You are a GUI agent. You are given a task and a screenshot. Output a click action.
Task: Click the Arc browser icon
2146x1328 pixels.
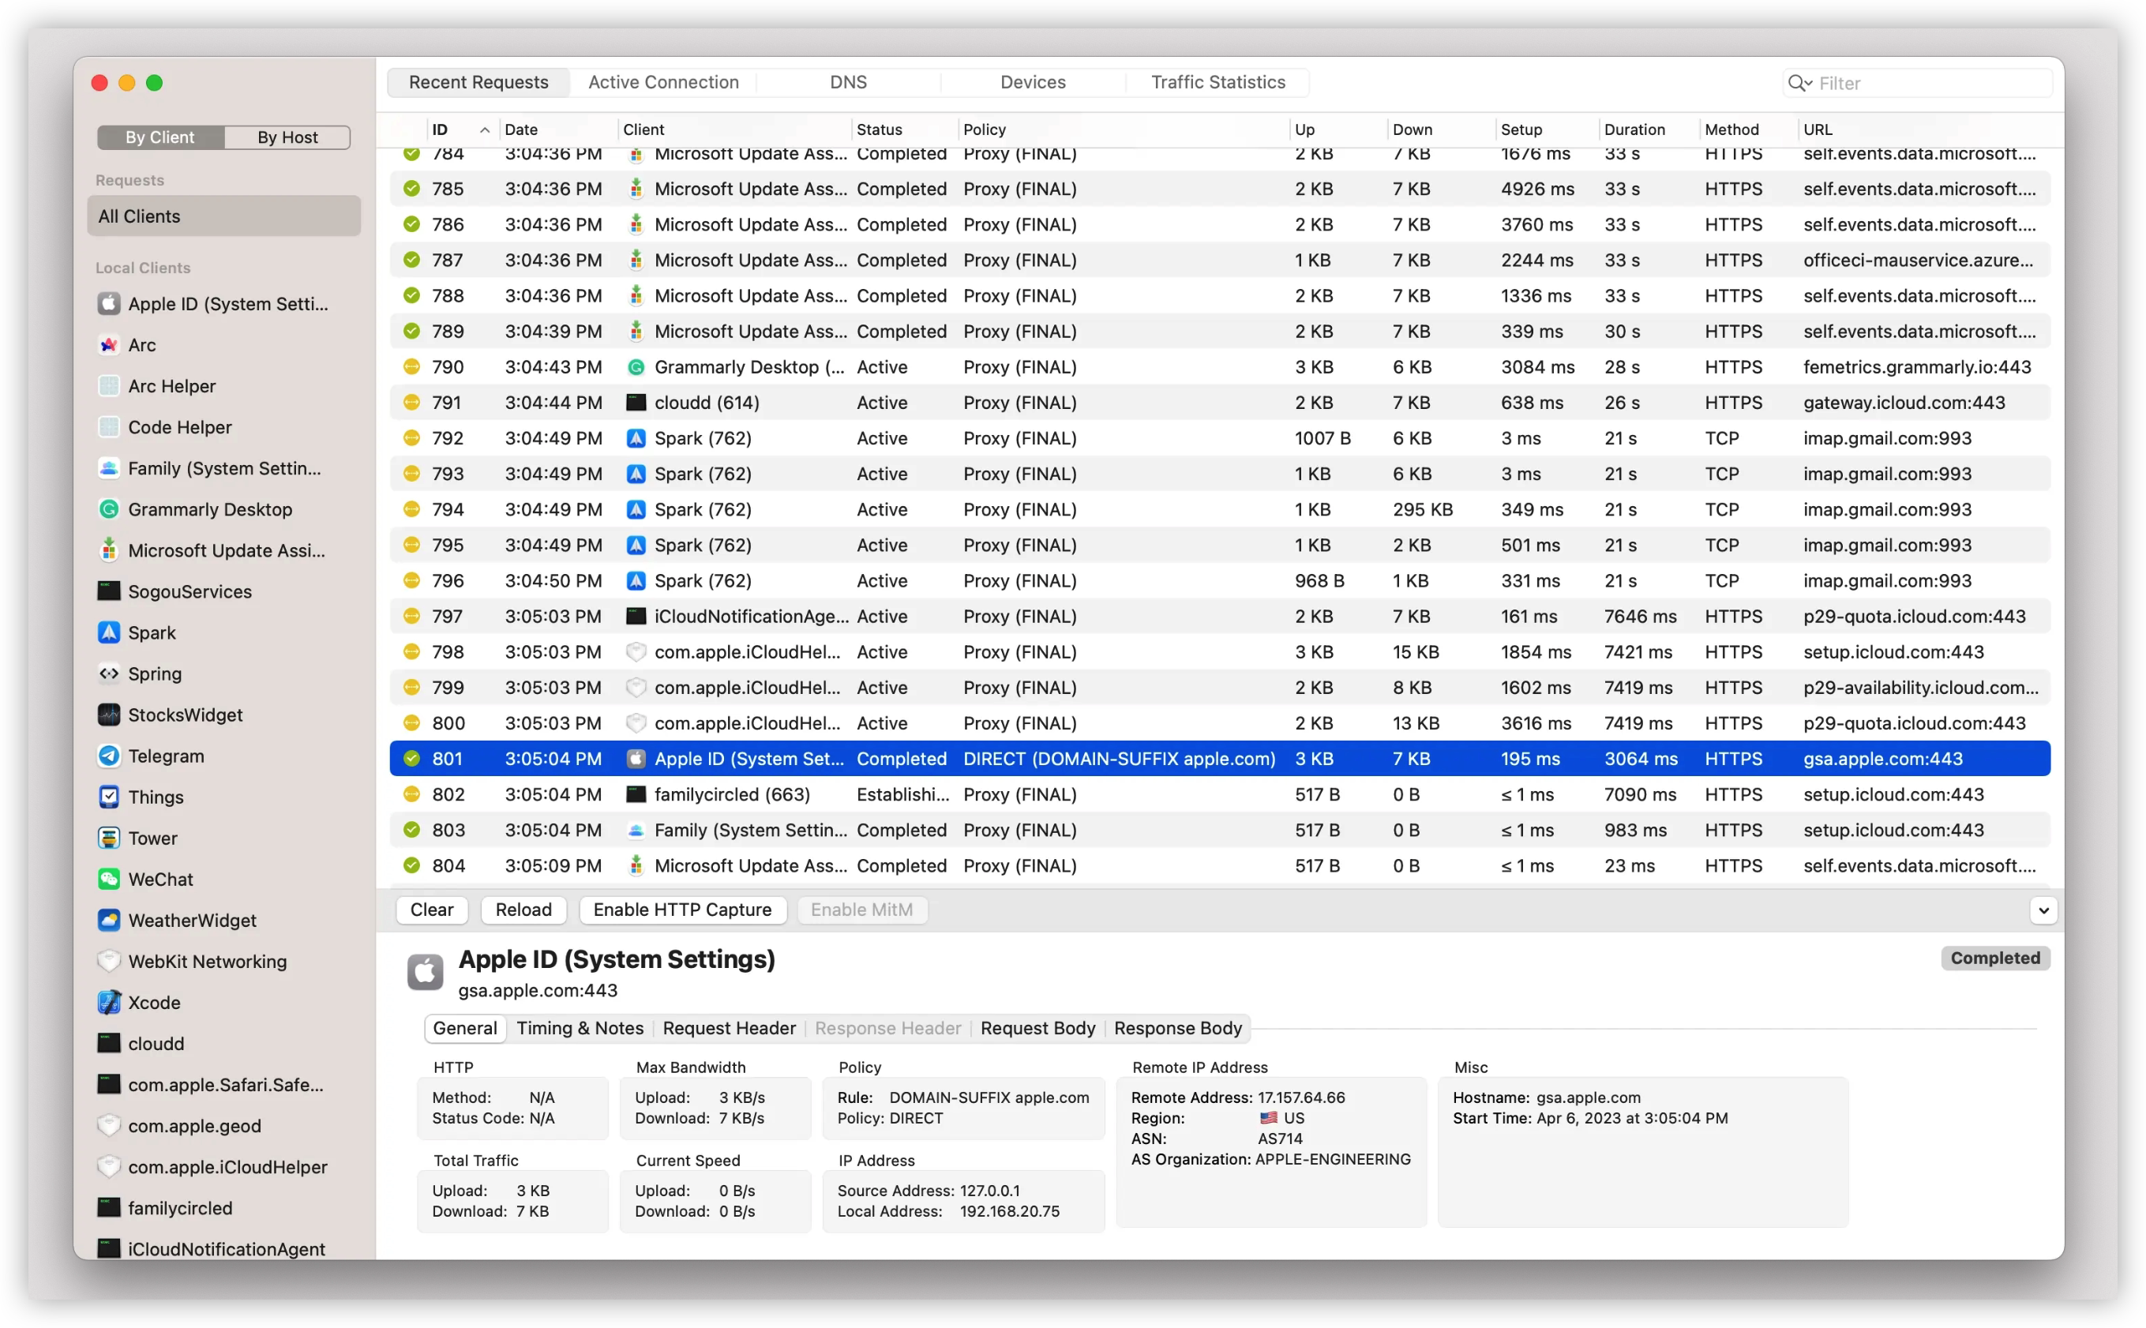pos(109,345)
